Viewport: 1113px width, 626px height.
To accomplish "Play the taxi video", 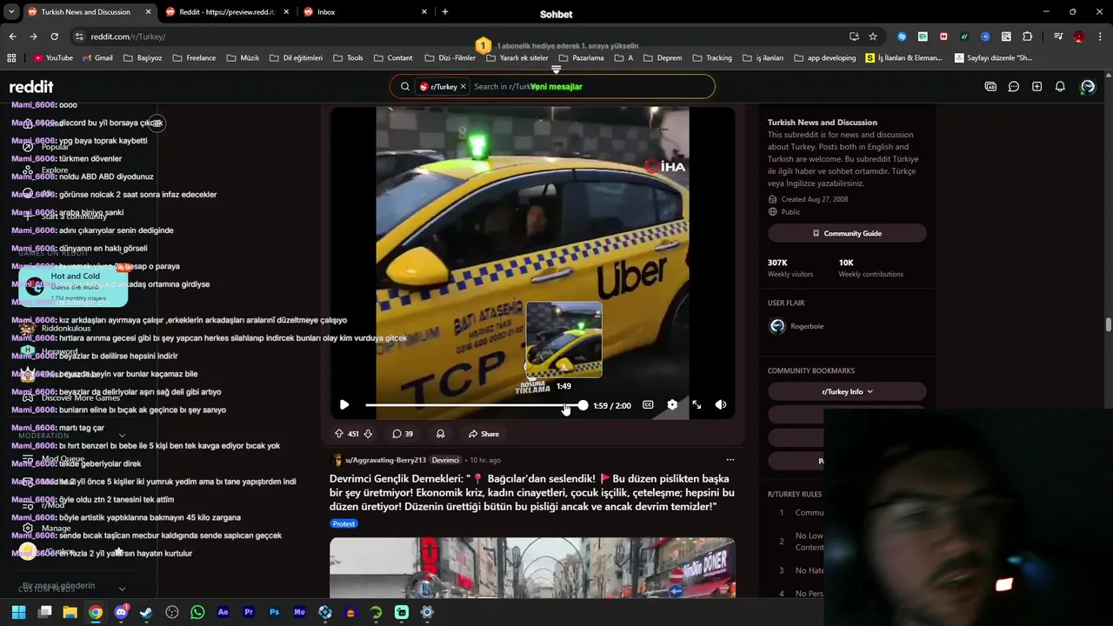I will click(344, 405).
